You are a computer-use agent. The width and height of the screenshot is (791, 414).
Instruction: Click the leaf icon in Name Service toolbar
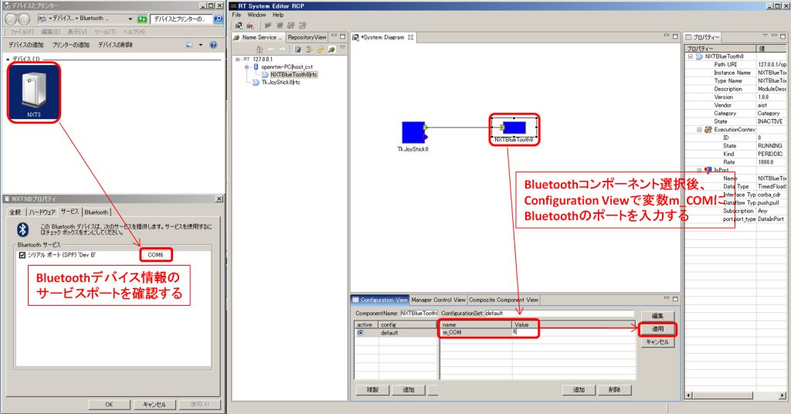(x=331, y=49)
